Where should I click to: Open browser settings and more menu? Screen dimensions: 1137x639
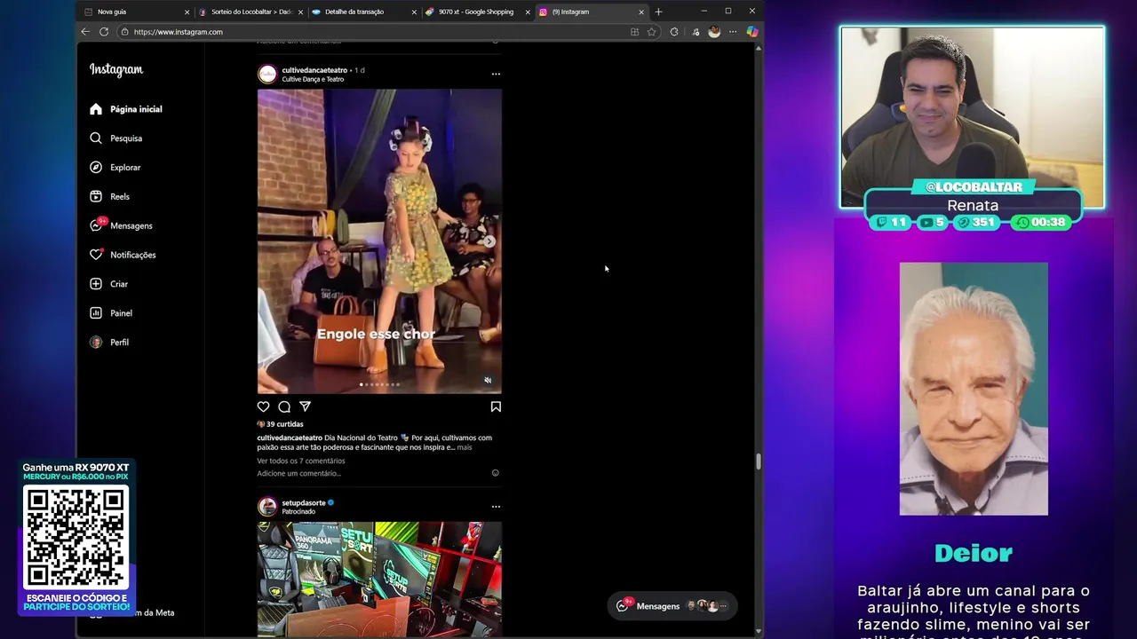coord(733,32)
